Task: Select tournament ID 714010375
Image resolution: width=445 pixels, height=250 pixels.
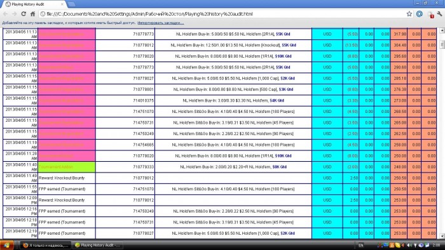Action: coord(143,100)
